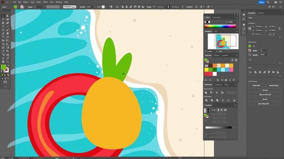Image resolution: width=284 pixels, height=159 pixels.
Task: Select the Hand tool
Action: tap(3, 62)
